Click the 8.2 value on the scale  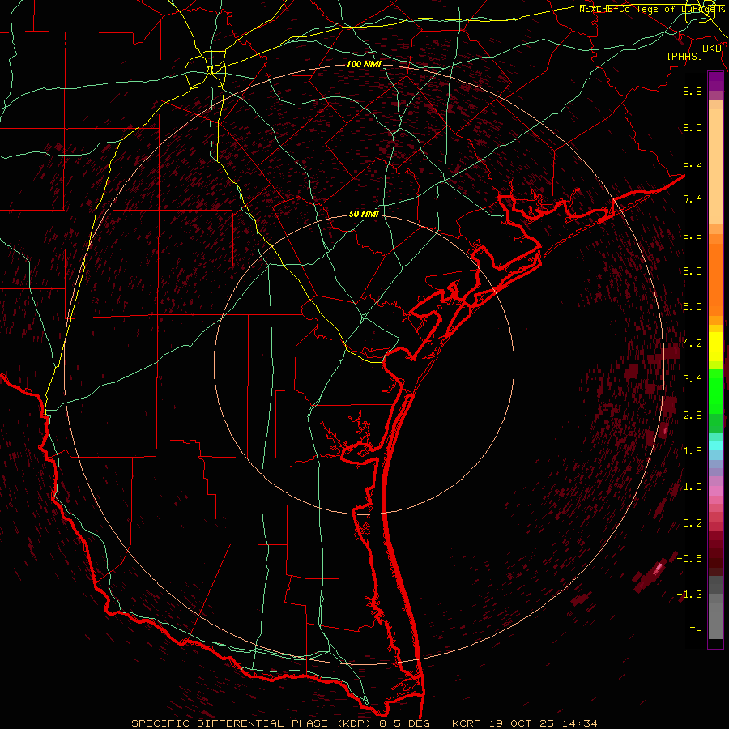click(693, 163)
